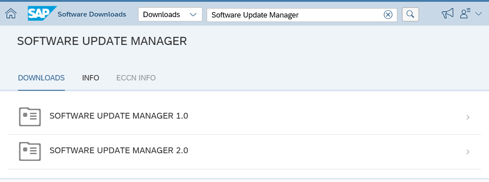This screenshot has height=182, width=489.
Task: Focus the search field containing Software Update Manager
Action: point(295,15)
